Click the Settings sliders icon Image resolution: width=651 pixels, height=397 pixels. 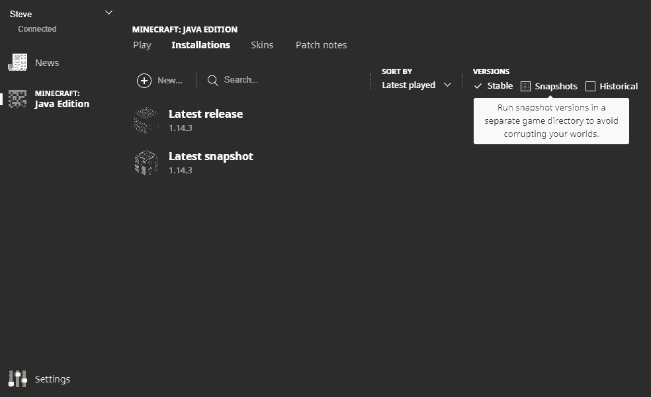coord(17,378)
